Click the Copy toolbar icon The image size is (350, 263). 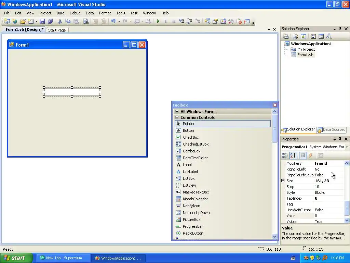pos(68,21)
